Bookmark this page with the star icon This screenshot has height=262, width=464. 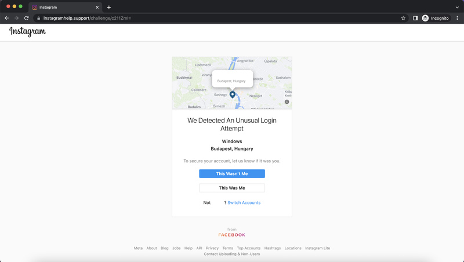point(403,18)
